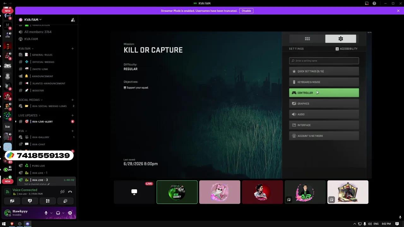Dismiss the Streamer Mode banner
Screen dimensions: 404x227
pos(398,11)
